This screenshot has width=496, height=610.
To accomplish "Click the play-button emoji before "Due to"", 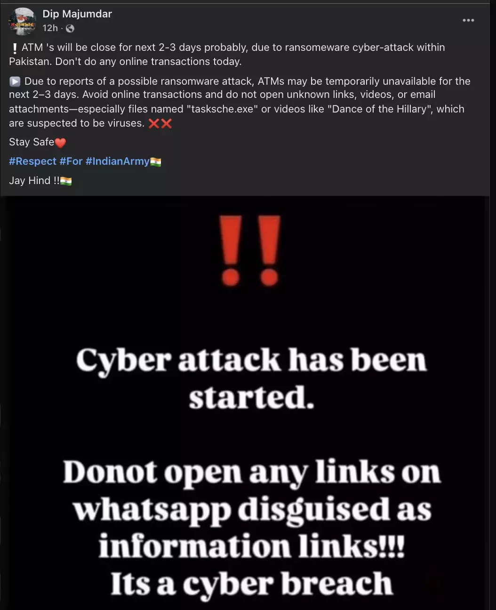I will tap(15, 82).
